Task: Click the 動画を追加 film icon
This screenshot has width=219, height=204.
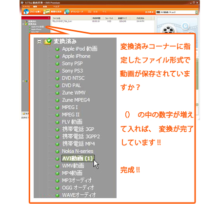Action: pyautogui.click(x=46, y=12)
